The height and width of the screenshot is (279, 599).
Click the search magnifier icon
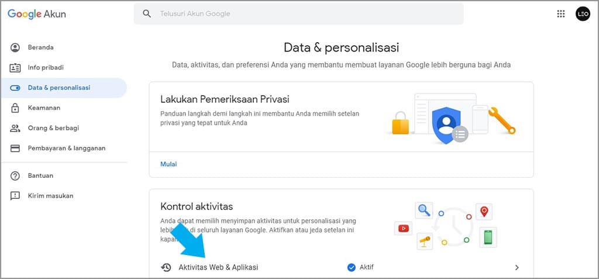coord(147,14)
